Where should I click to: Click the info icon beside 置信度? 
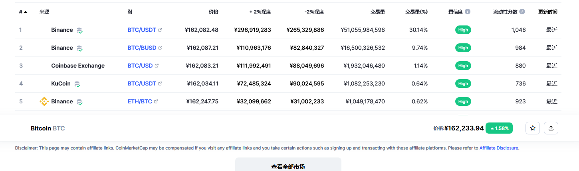coord(468,12)
